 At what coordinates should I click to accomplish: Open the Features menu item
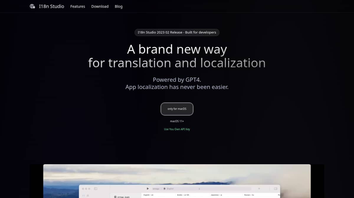point(78,6)
